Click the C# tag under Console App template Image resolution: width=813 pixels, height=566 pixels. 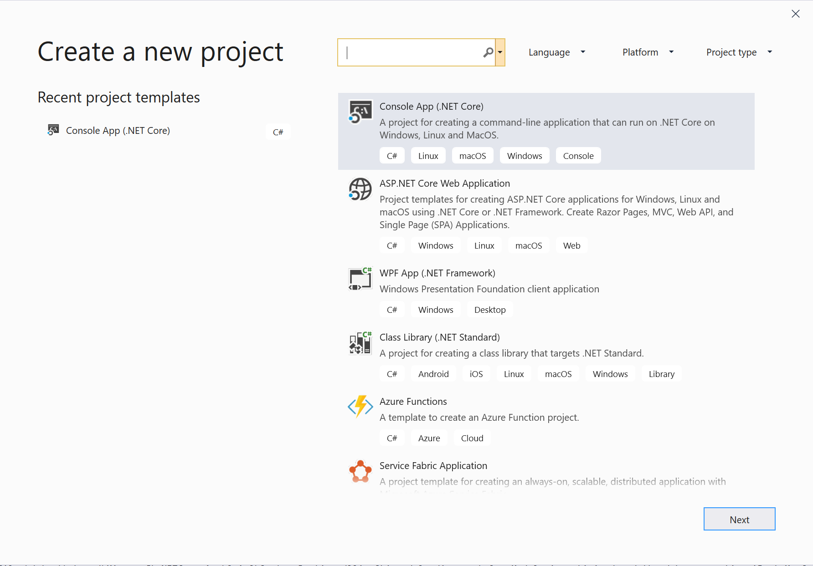click(x=392, y=156)
